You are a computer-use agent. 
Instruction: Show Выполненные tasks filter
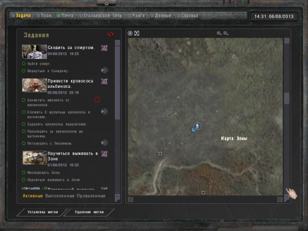(60, 196)
